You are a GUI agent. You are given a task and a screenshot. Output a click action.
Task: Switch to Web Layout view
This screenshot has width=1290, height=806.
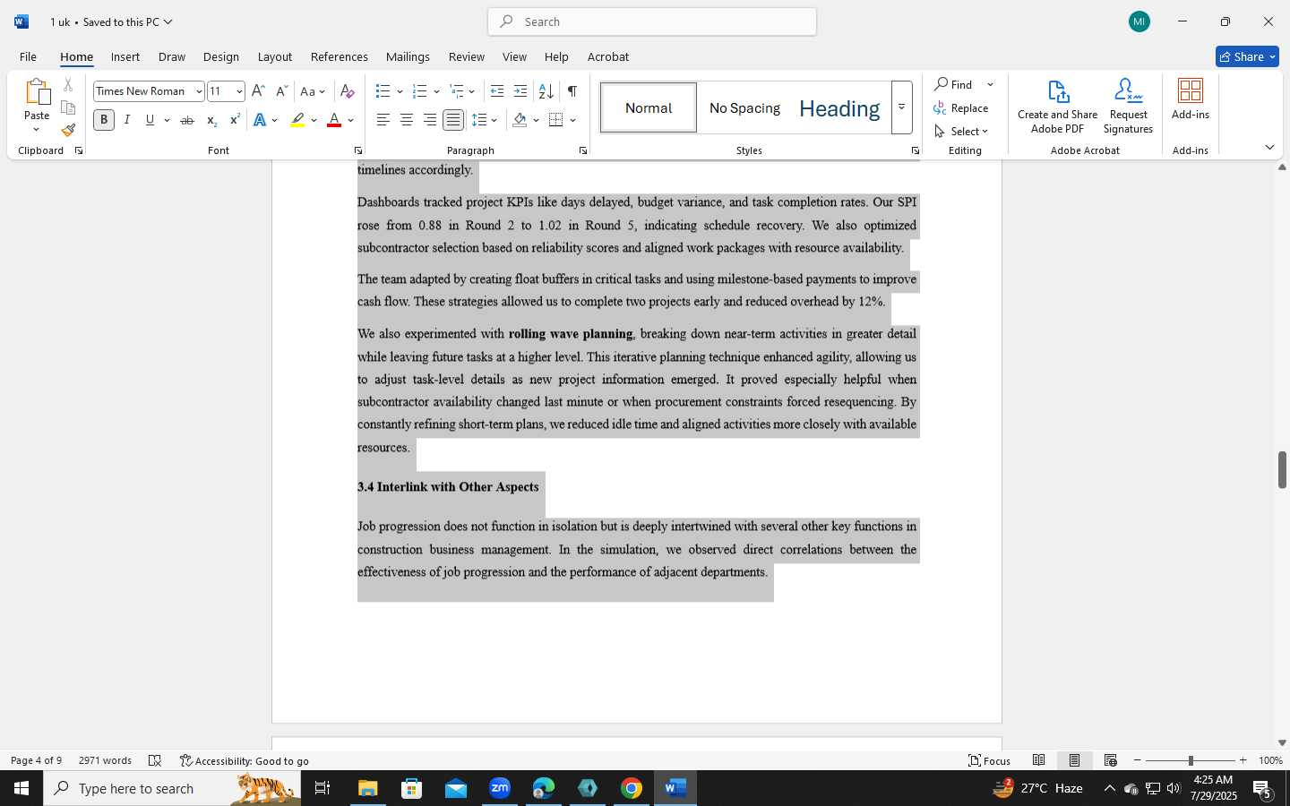click(1111, 760)
